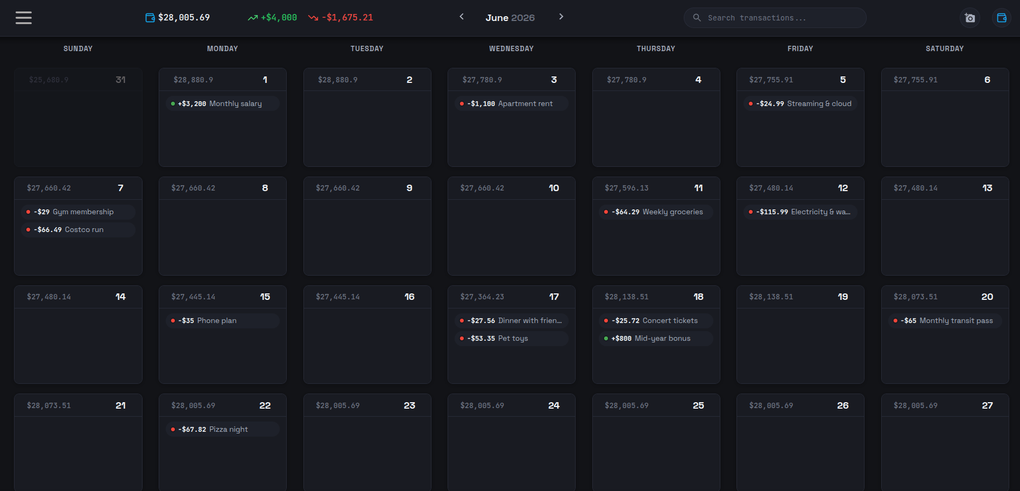Open the Concert tickets transaction
Screen dimensions: 1020x491
click(x=656, y=321)
